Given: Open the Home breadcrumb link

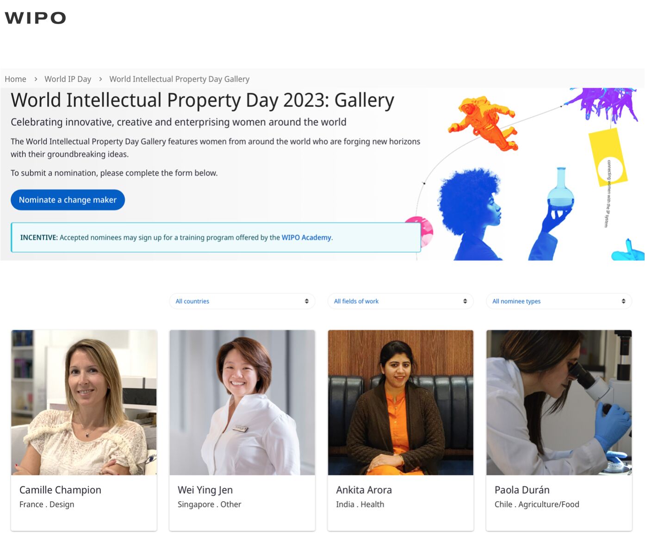Looking at the screenshot, I should point(15,79).
